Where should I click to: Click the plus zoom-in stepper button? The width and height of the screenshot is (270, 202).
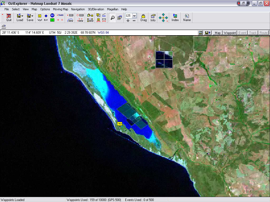(x=128, y=21)
